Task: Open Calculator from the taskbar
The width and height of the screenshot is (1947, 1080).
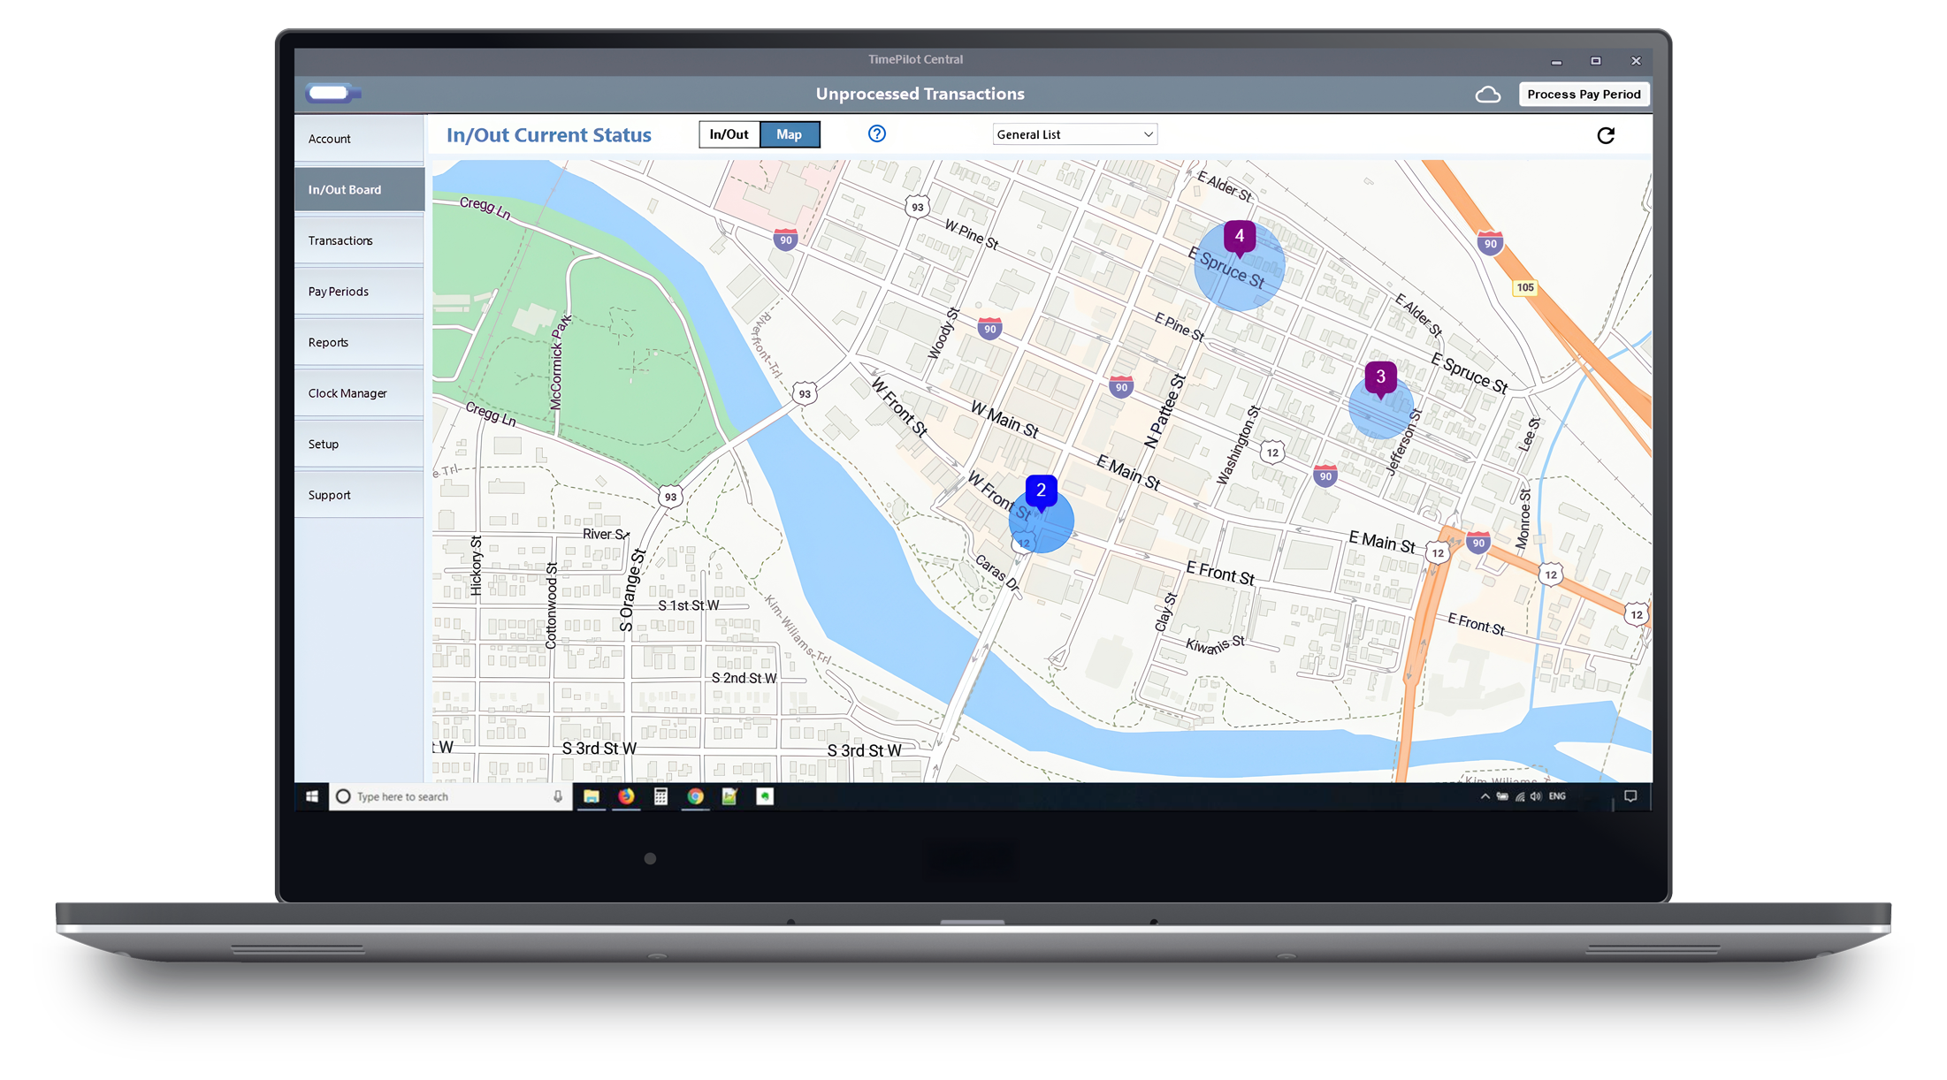Action: tap(660, 796)
